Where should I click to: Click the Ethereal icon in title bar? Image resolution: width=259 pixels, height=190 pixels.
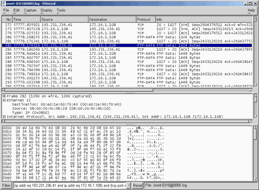(4, 3)
